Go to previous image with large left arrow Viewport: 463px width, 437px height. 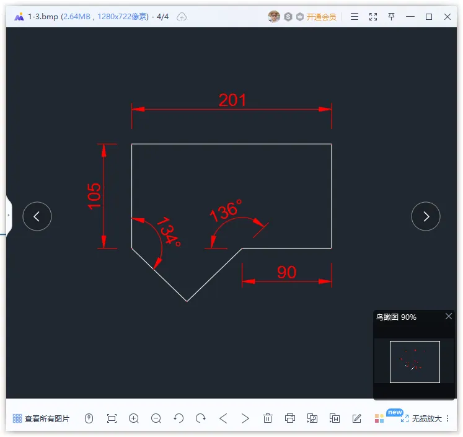coord(37,216)
